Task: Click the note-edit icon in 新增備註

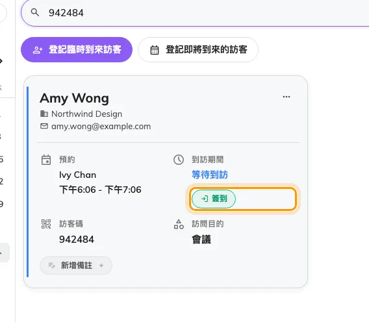Action: [x=51, y=266]
